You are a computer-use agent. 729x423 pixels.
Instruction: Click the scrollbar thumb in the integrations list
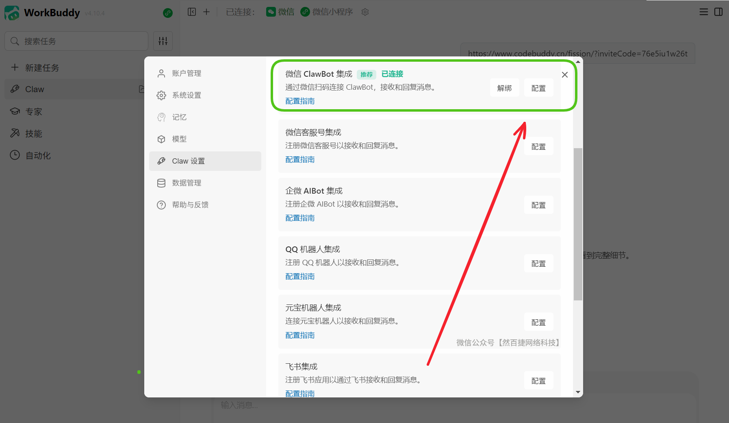tap(578, 224)
